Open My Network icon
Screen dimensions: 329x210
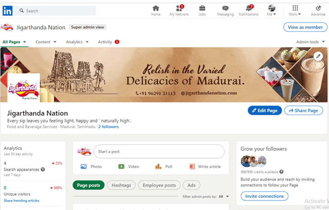pos(179,11)
